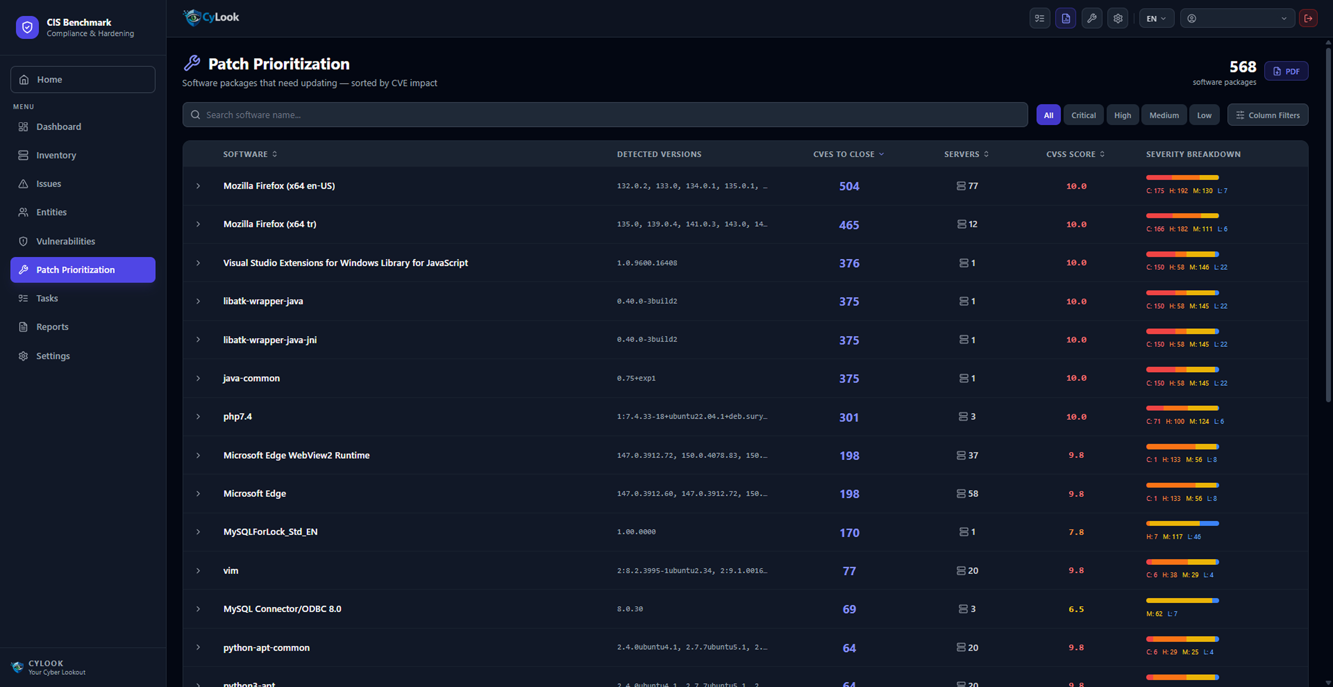1333x687 pixels.
Task: Click the server icon in the vim row
Action: pos(961,571)
